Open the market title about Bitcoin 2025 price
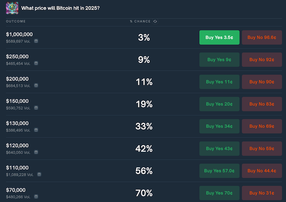The height and width of the screenshot is (202, 286). pos(60,8)
